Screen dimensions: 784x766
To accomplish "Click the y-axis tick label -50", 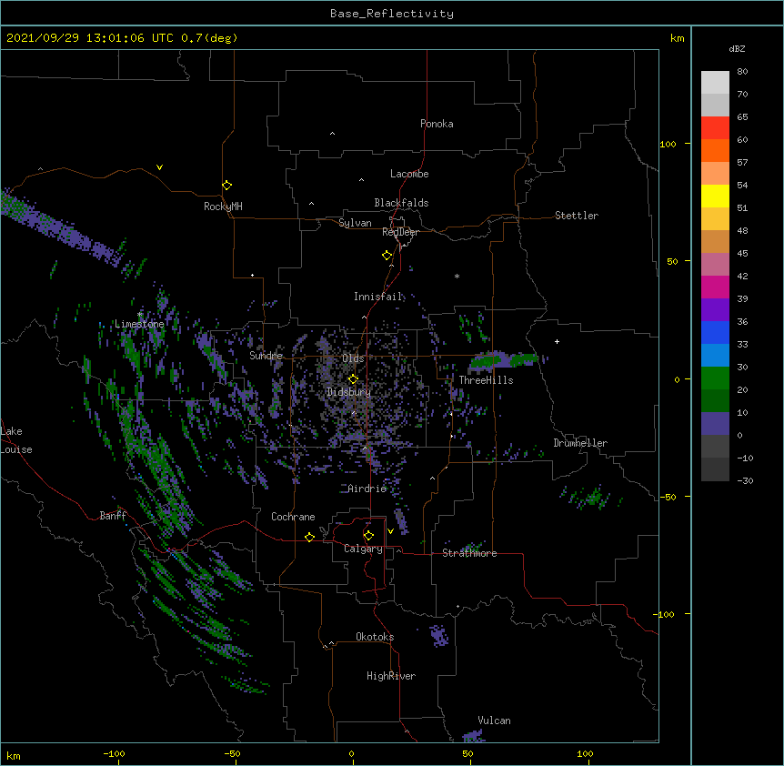I will coord(668,497).
